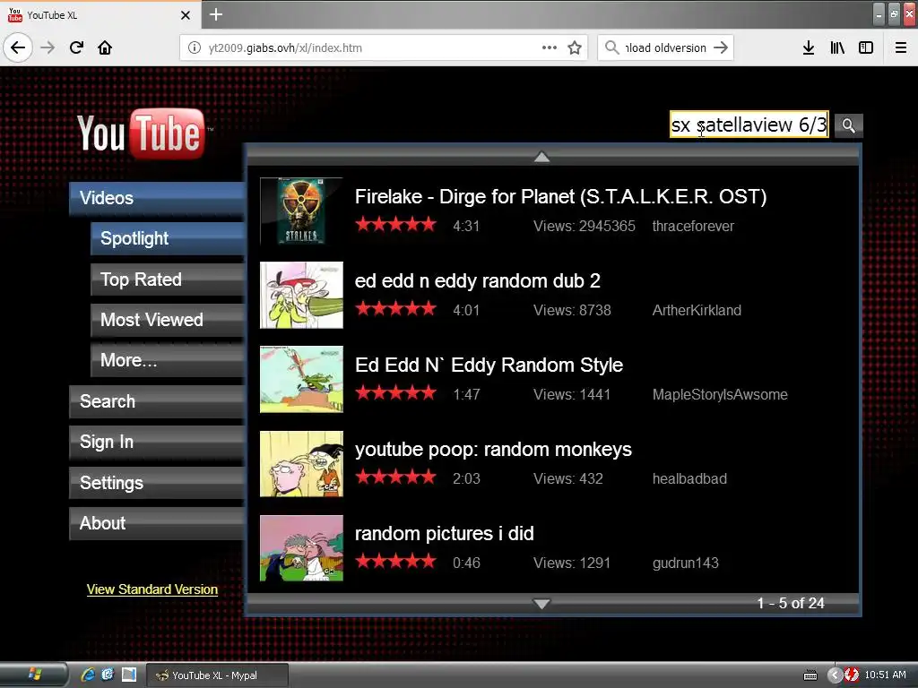The width and height of the screenshot is (918, 688).
Task: Reload the current page
Action: pos(77,47)
